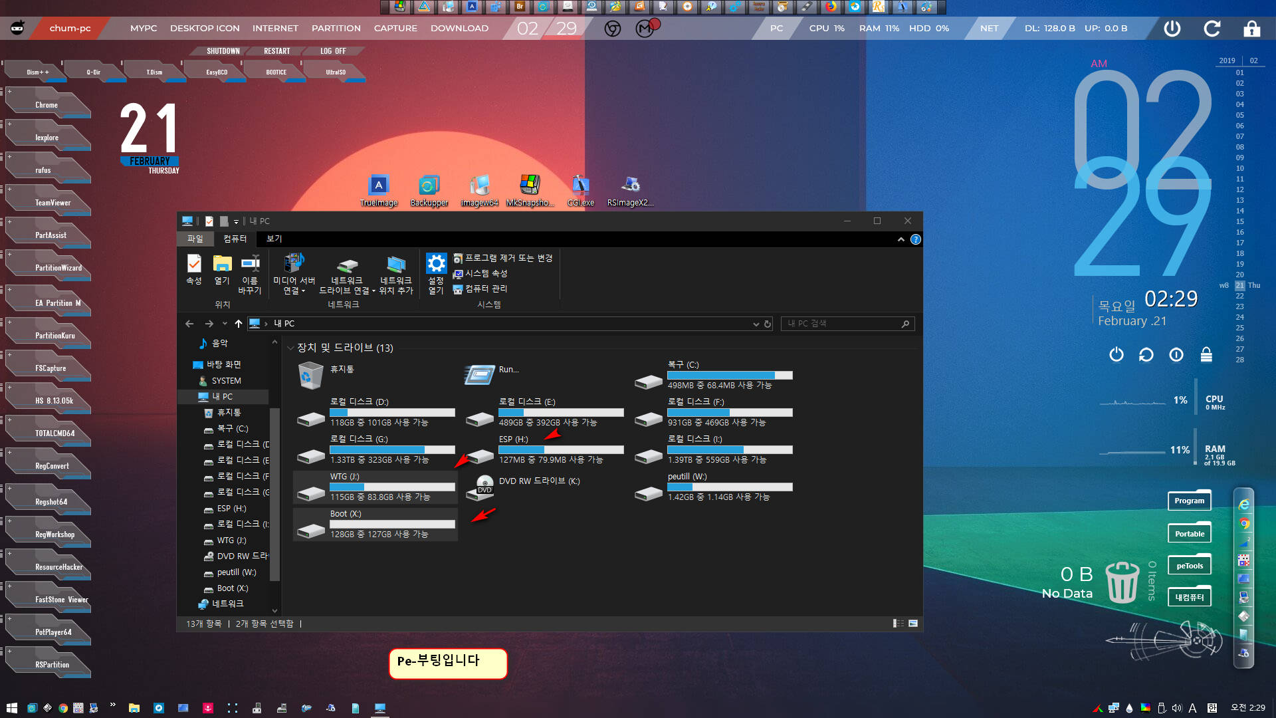The image size is (1276, 718).
Task: Open ESP (H:) drive in content pane
Action: click(544, 450)
